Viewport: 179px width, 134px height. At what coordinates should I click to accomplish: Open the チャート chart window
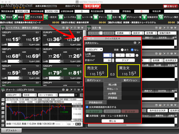pos(100,17)
